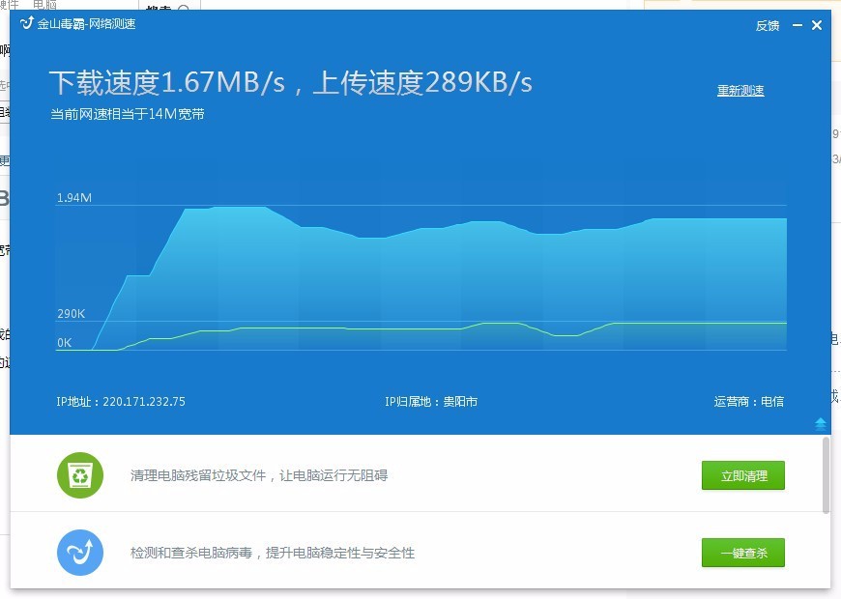Click the 290K chart axis label
The width and height of the screenshot is (841, 599).
pyautogui.click(x=71, y=314)
